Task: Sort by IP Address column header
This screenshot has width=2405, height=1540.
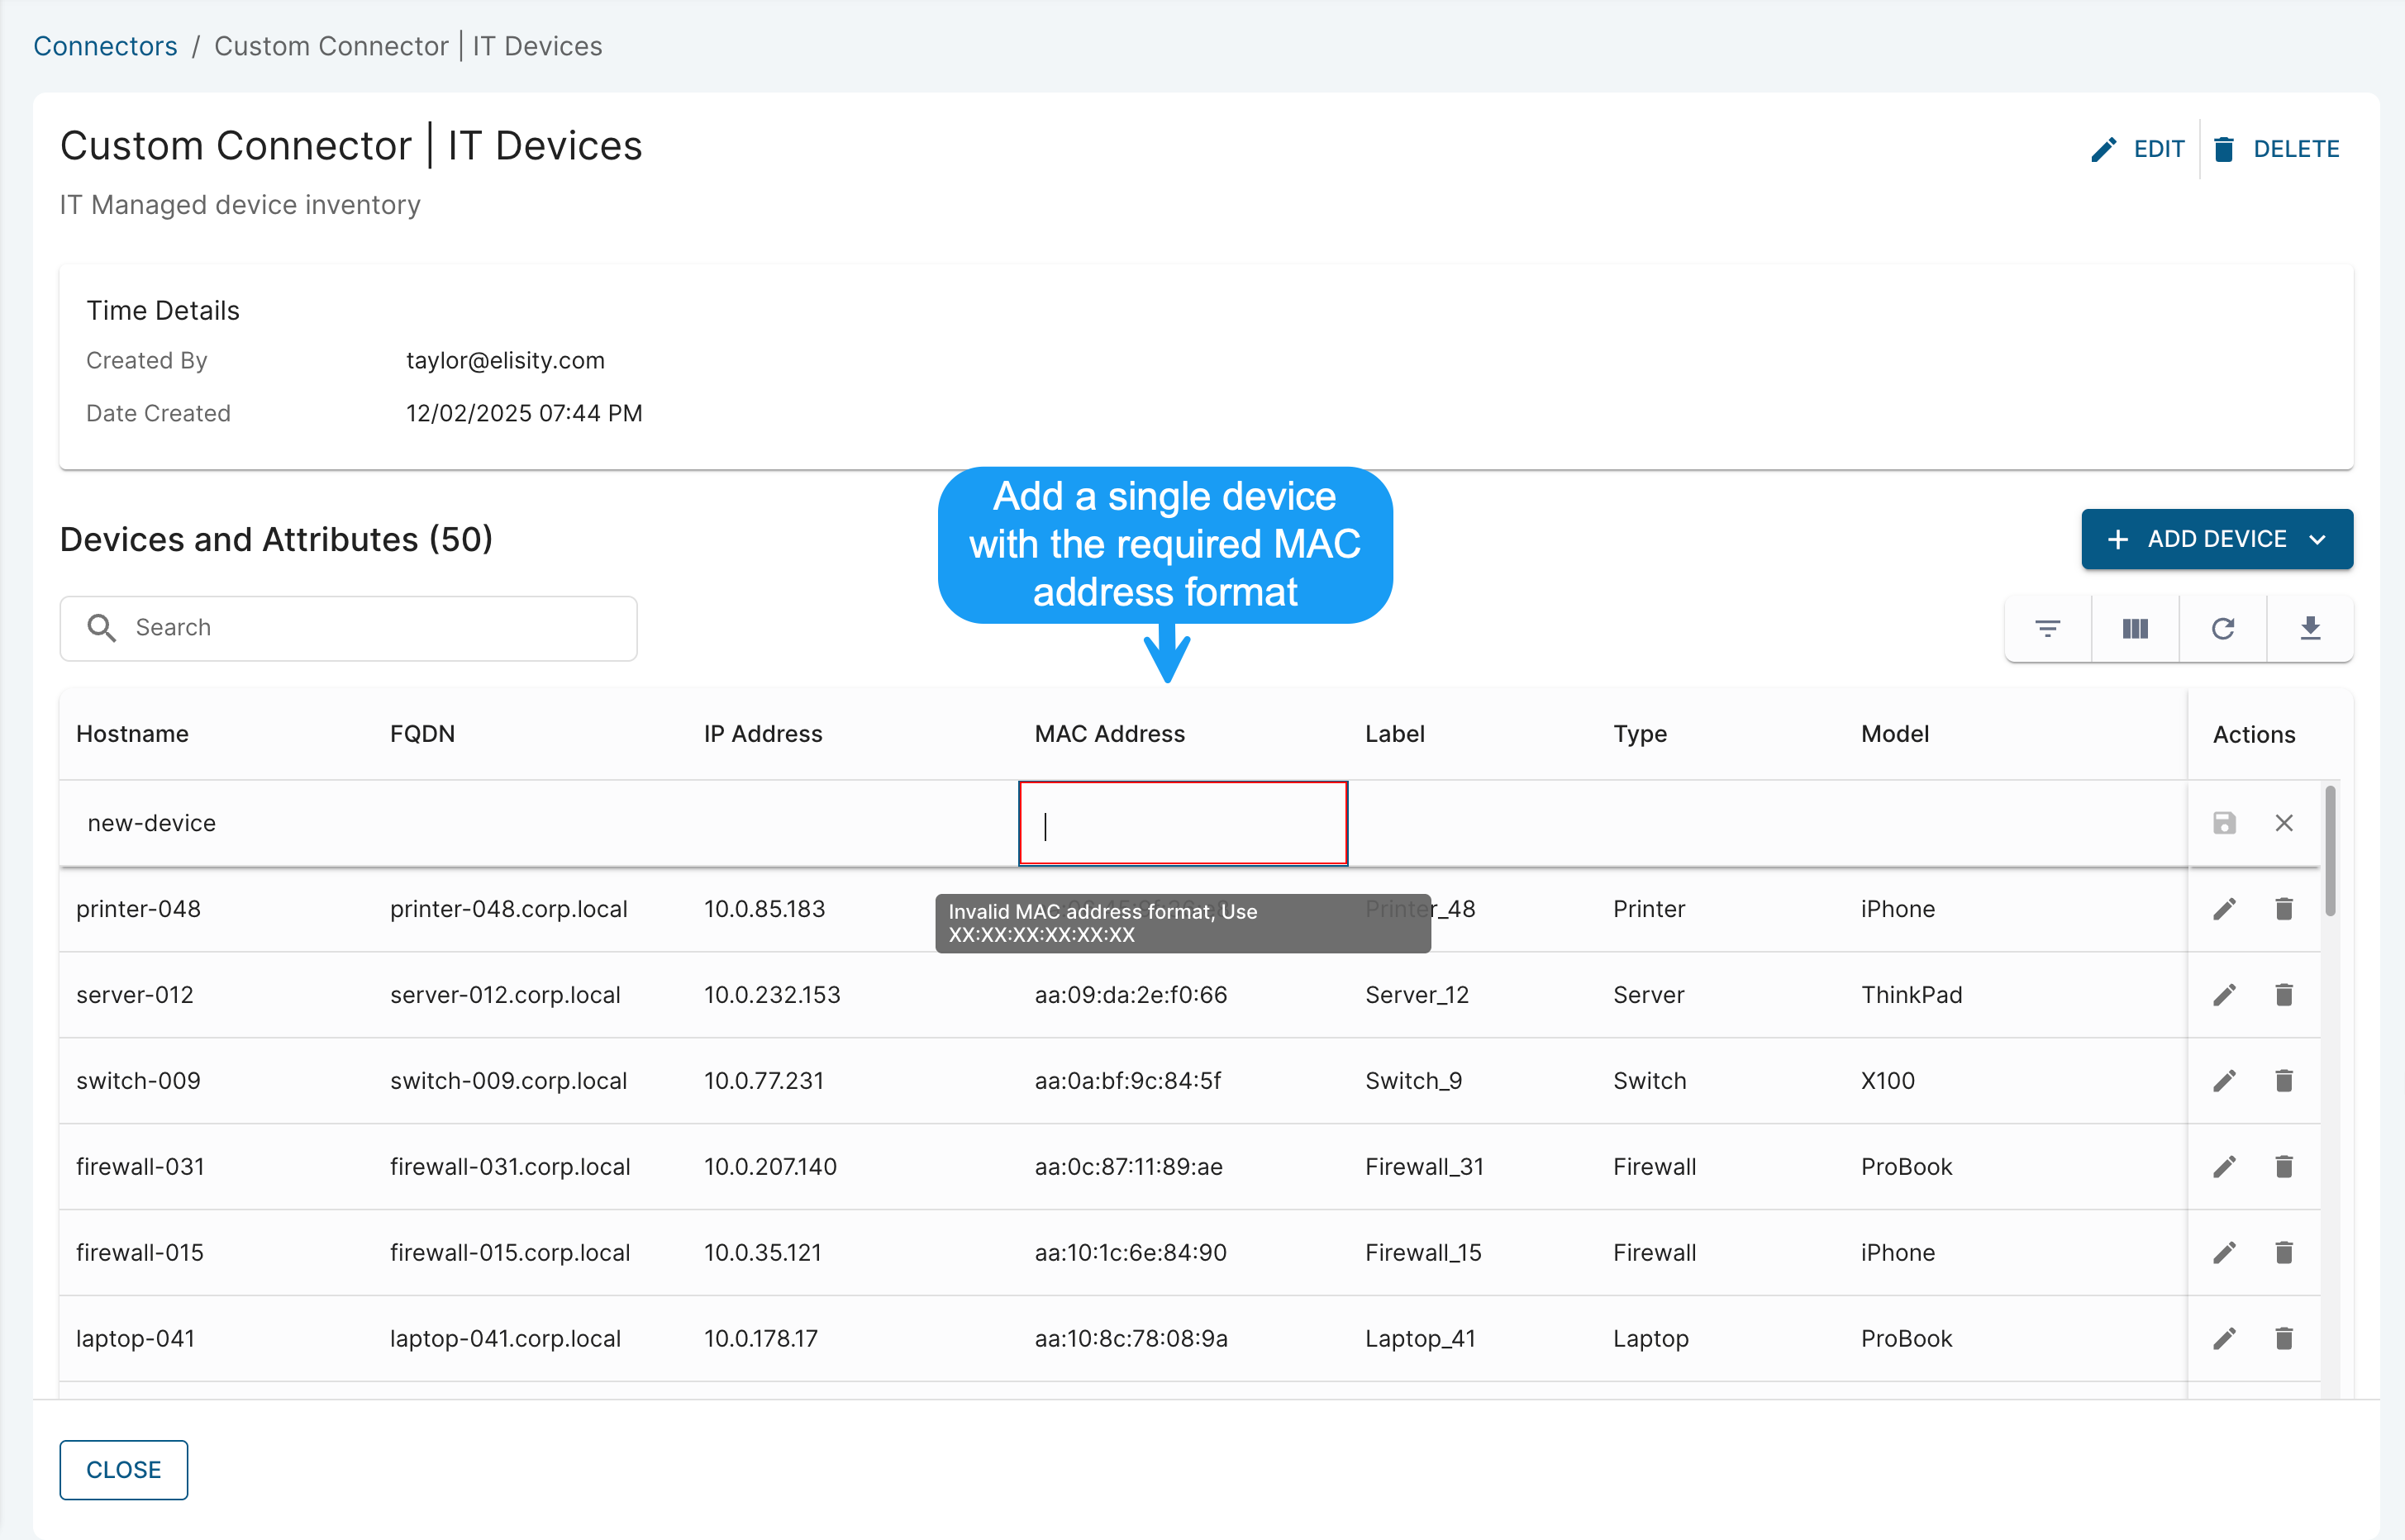Action: (764, 734)
